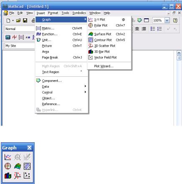
Task: Click the Graph toolbar icon in math palette
Action: [15, 37]
